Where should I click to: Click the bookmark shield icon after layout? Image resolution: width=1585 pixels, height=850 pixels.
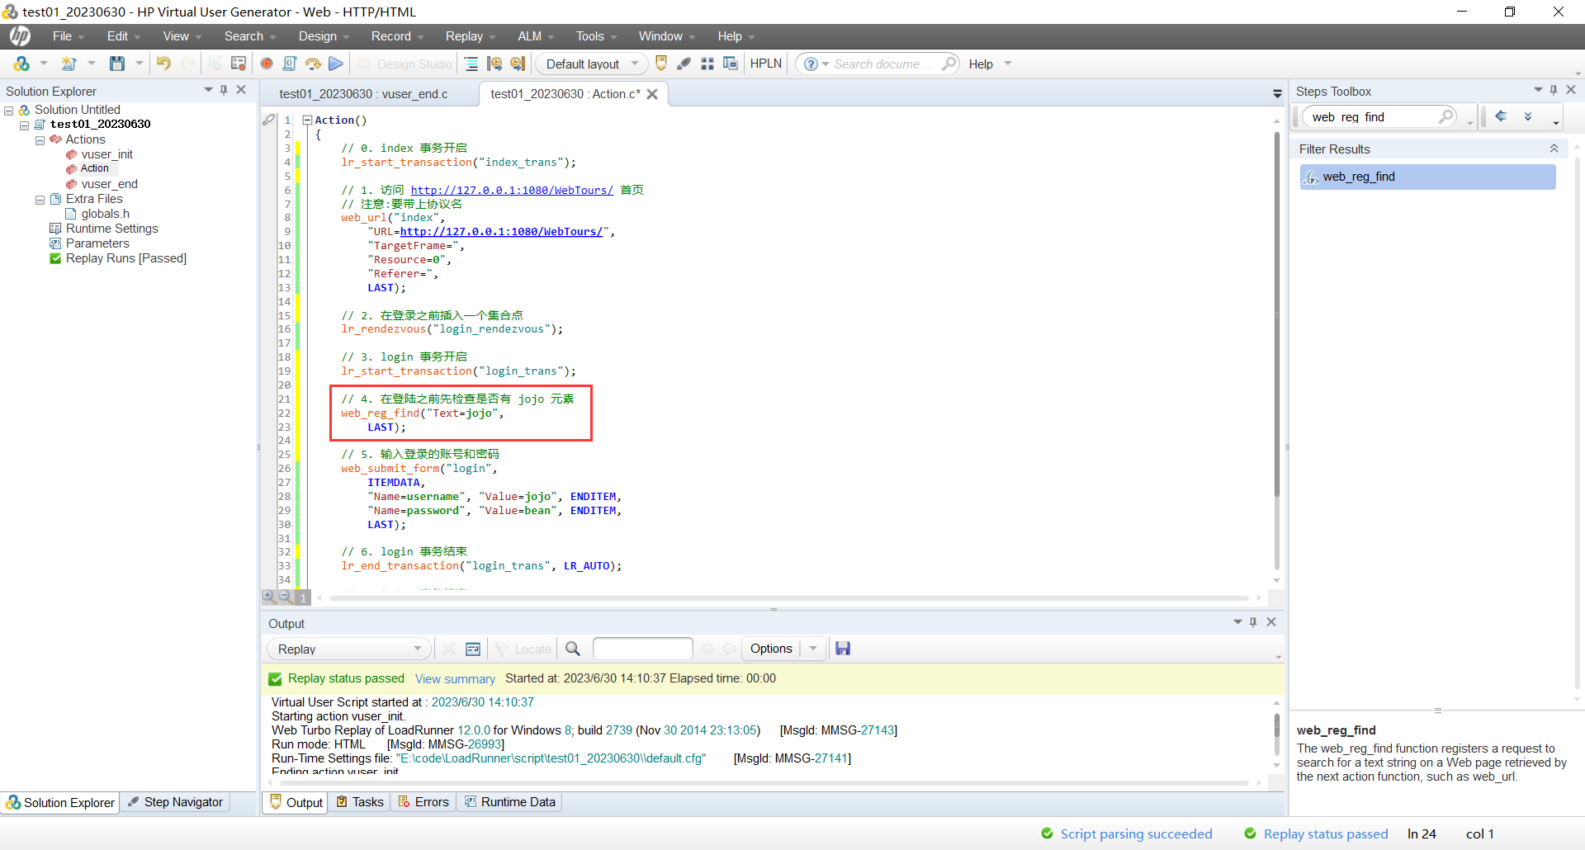point(661,64)
